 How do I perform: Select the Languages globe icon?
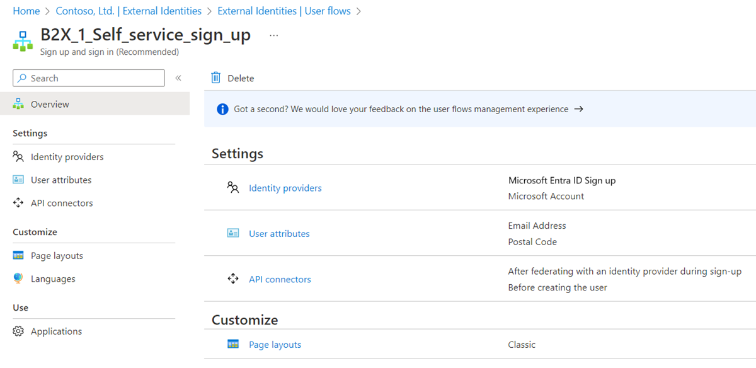click(x=19, y=278)
